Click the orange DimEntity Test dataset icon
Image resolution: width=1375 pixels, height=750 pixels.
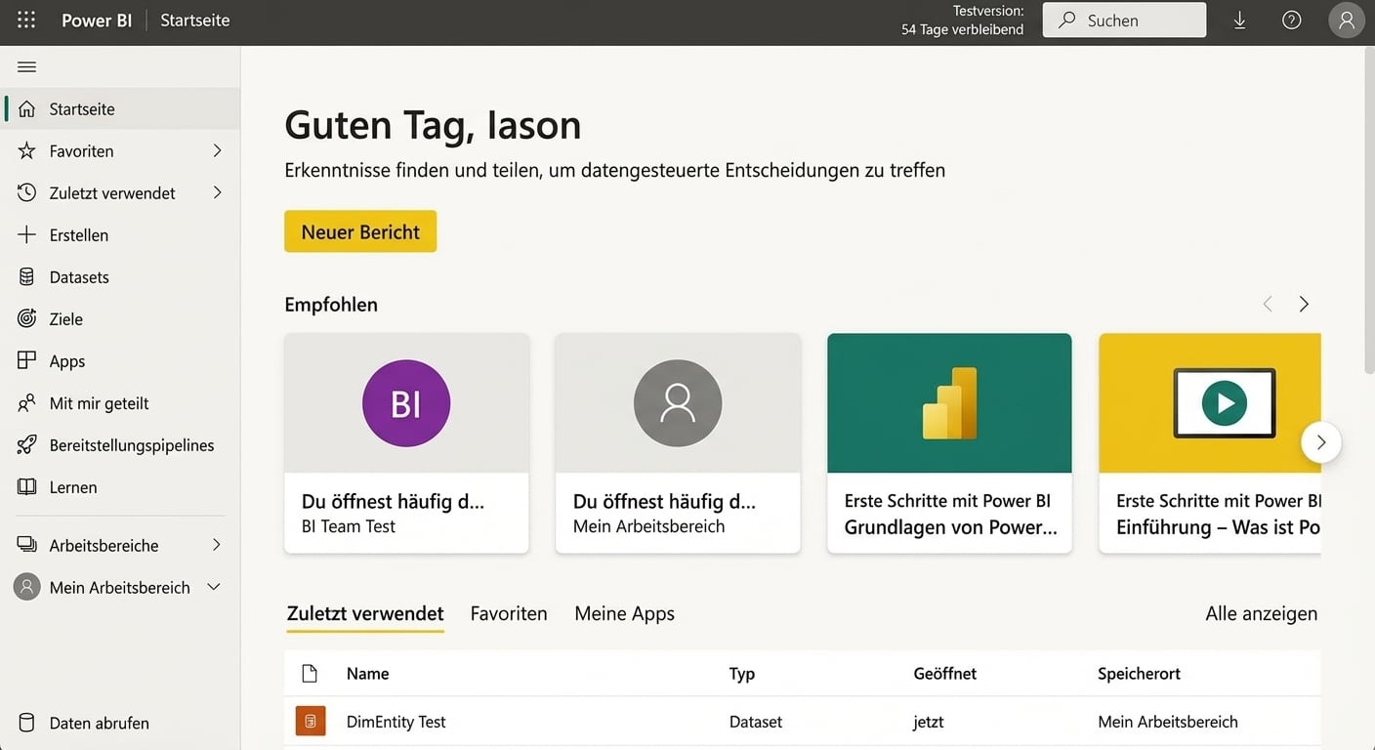pyautogui.click(x=311, y=721)
